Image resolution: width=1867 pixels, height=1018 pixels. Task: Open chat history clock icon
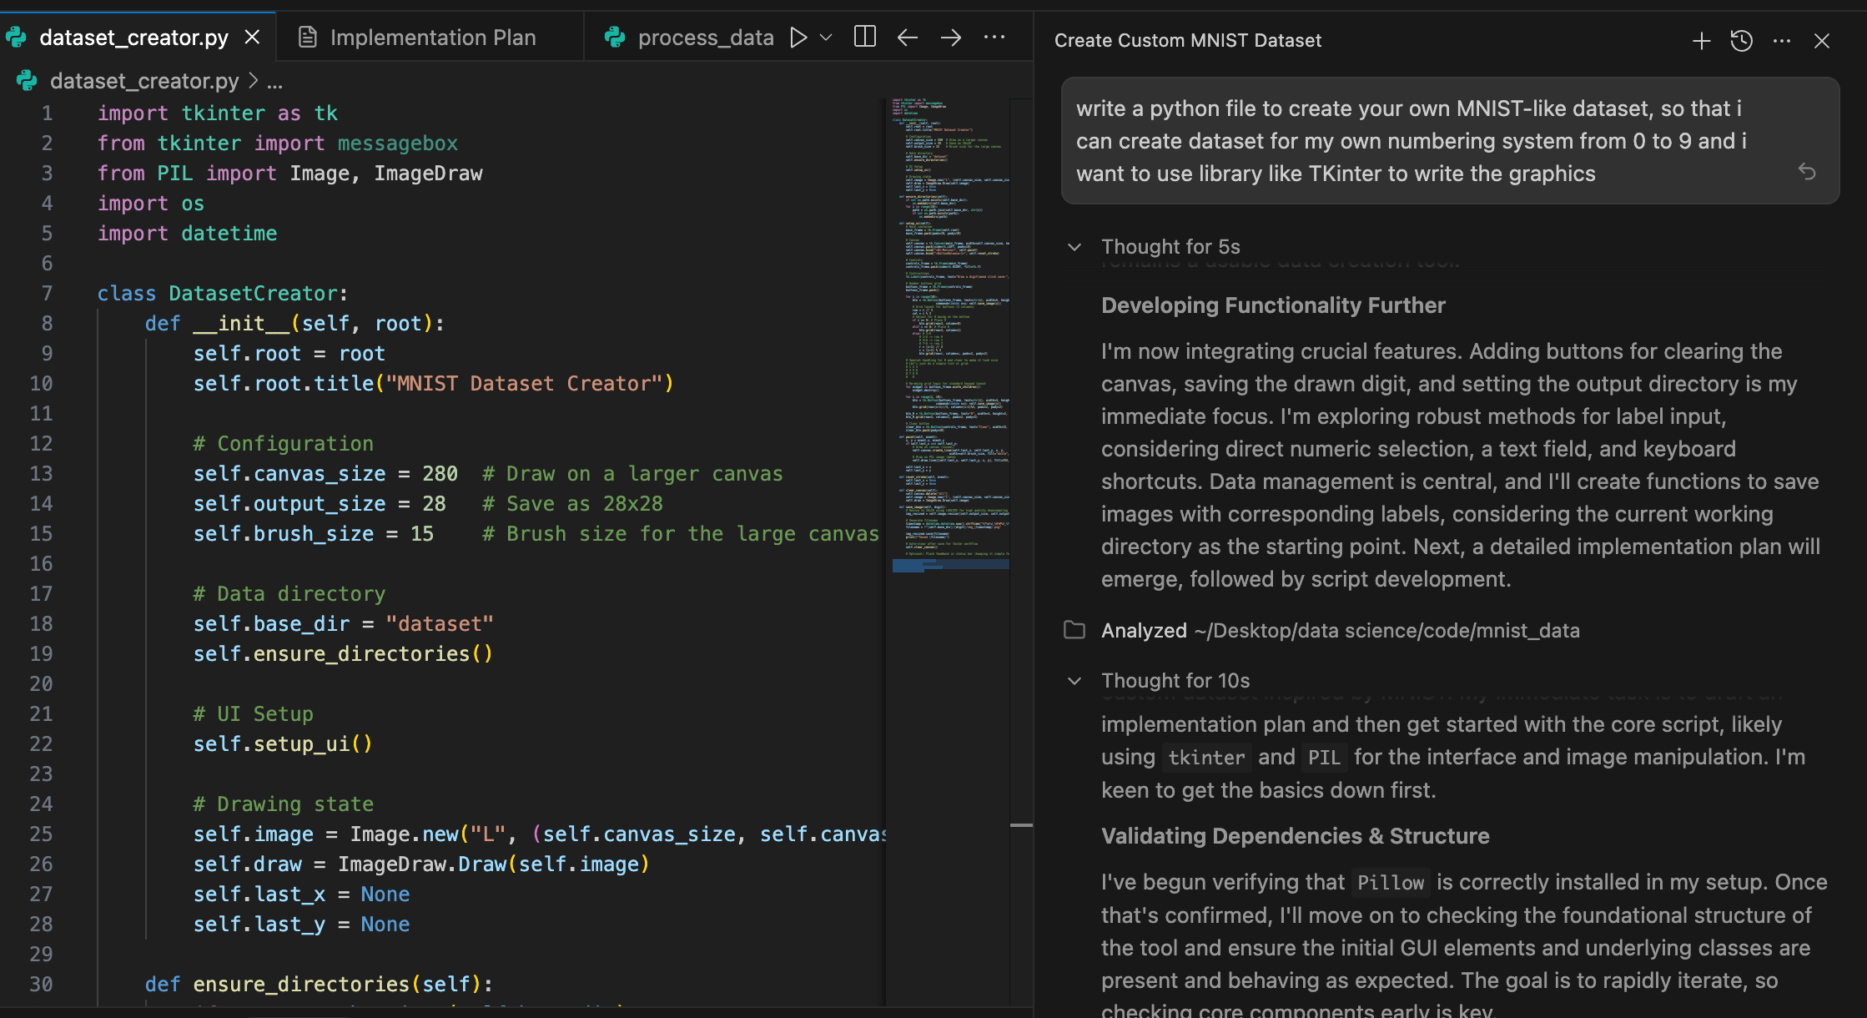[1742, 41]
